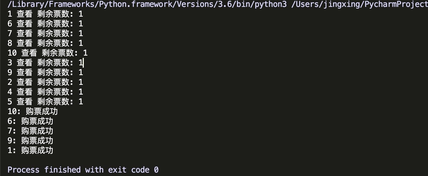Click the "3 查看 剩余票数: 1" line

coord(45,63)
